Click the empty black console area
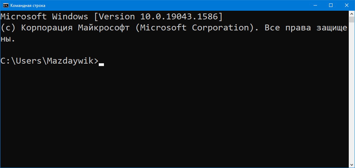Image resolution: width=355 pixels, height=168 pixels. click(x=173, y=114)
